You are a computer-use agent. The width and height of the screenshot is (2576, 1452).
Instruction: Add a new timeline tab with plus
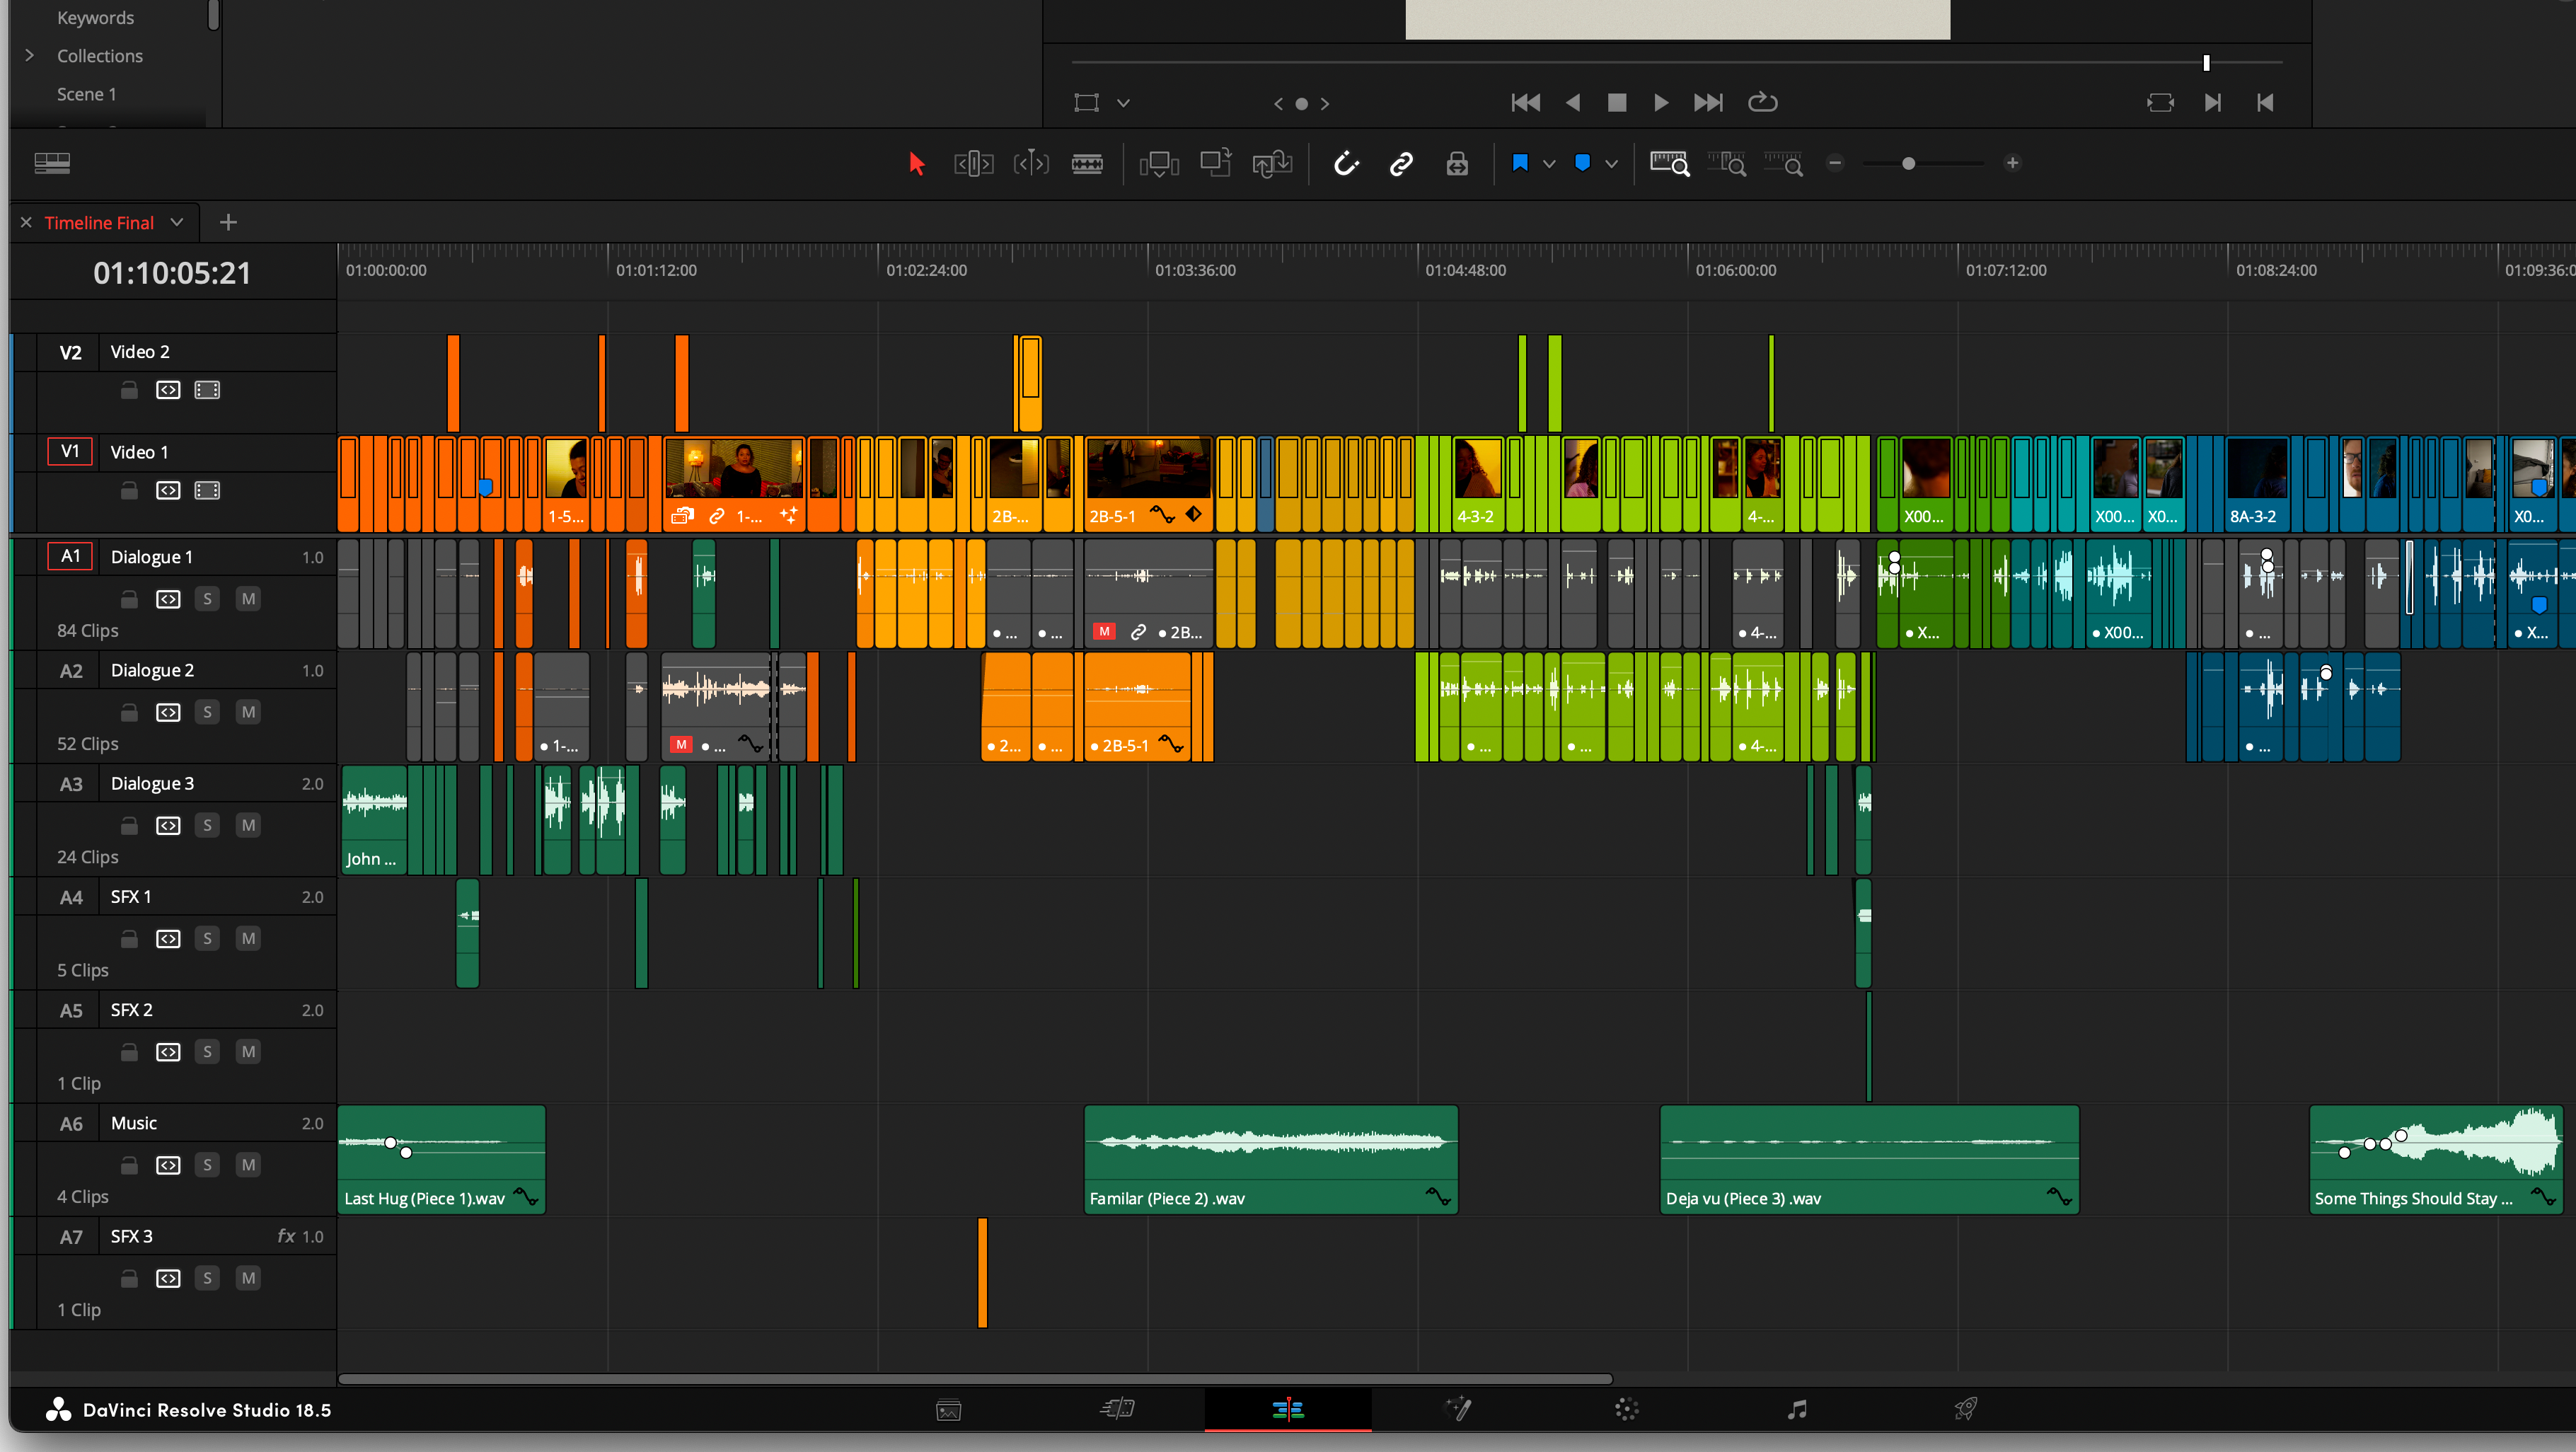click(228, 222)
